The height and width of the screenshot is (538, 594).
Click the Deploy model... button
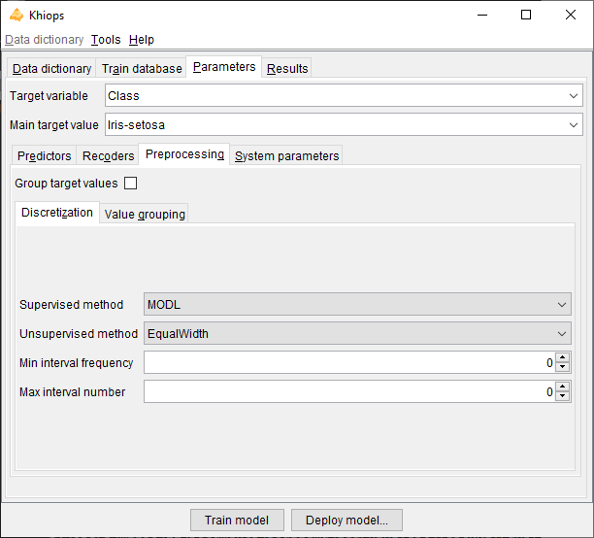coord(346,521)
